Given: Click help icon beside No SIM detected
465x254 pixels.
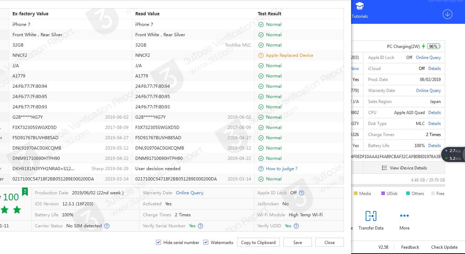Looking at the screenshot, I should (106, 226).
